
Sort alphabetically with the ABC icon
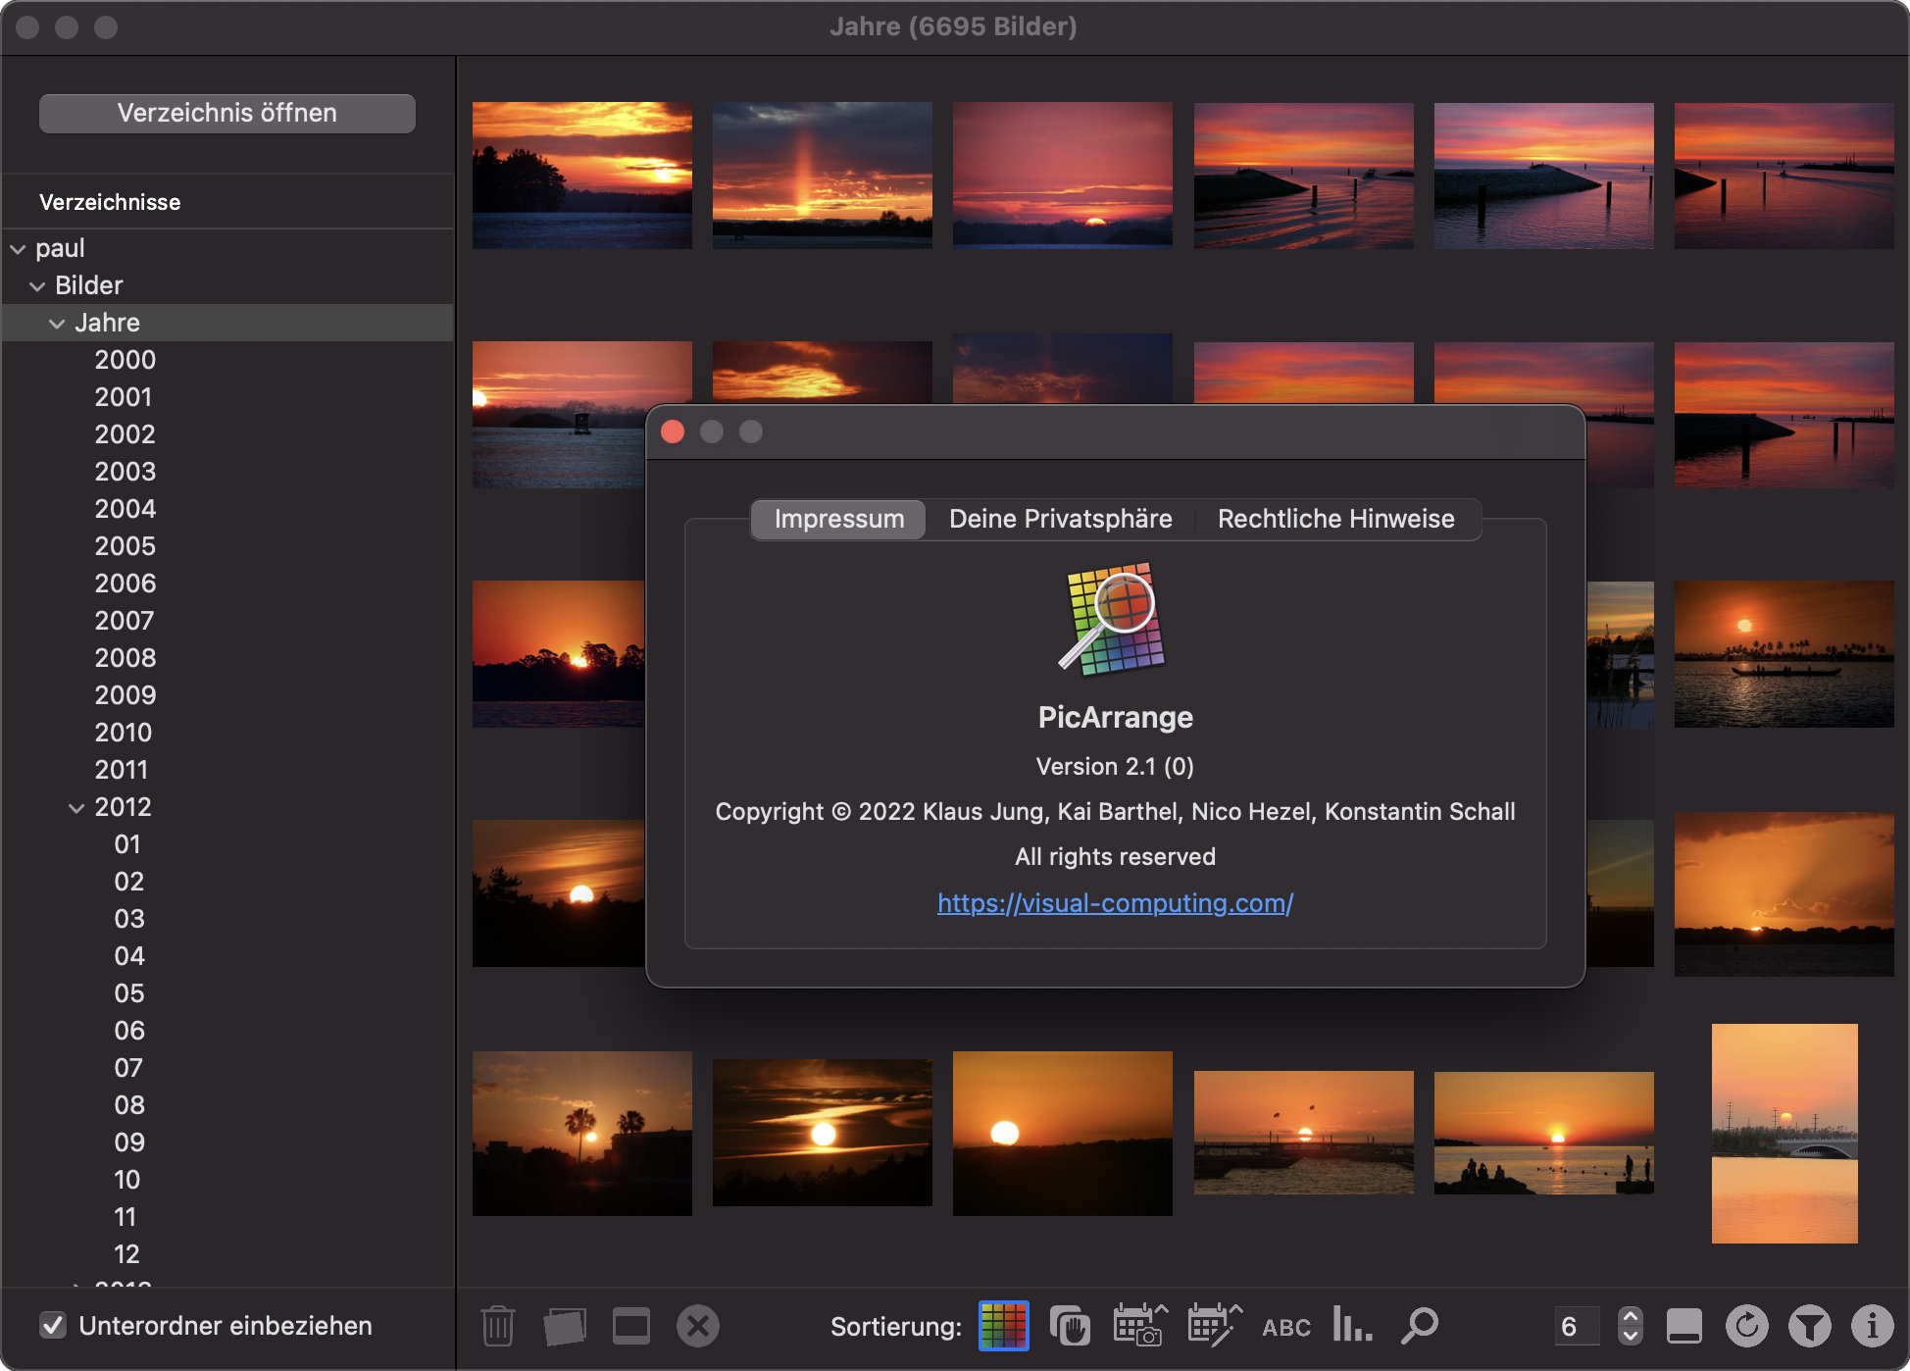(1286, 1327)
